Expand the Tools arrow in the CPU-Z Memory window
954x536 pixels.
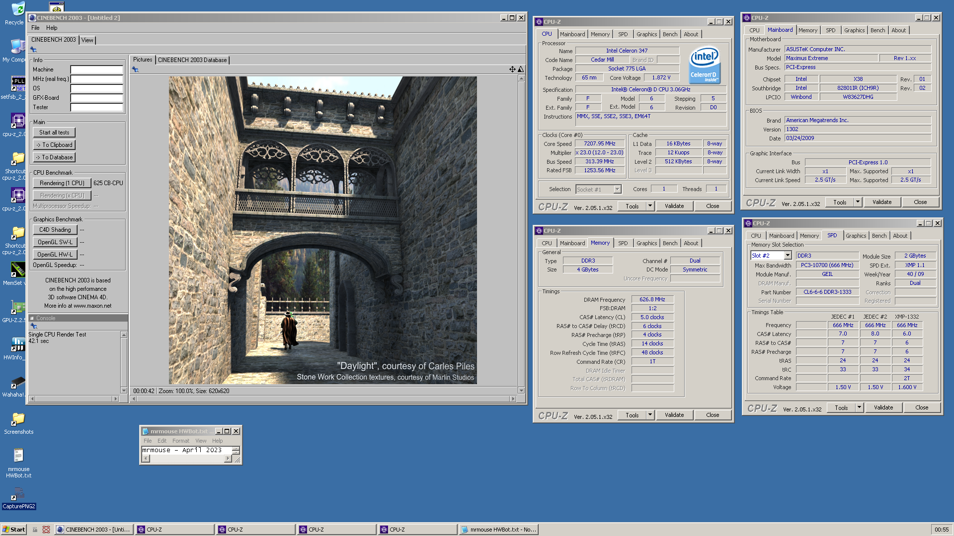point(650,415)
